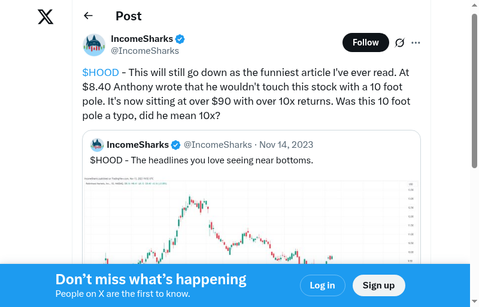Click the quoted text about headlines near bottoms
Viewport: 479px width, 307px height.
pos(202,160)
